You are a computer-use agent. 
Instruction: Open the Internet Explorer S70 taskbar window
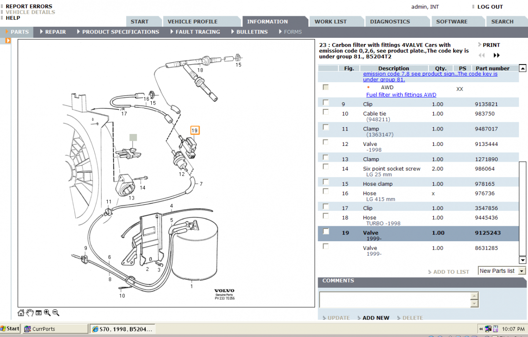tap(122, 329)
